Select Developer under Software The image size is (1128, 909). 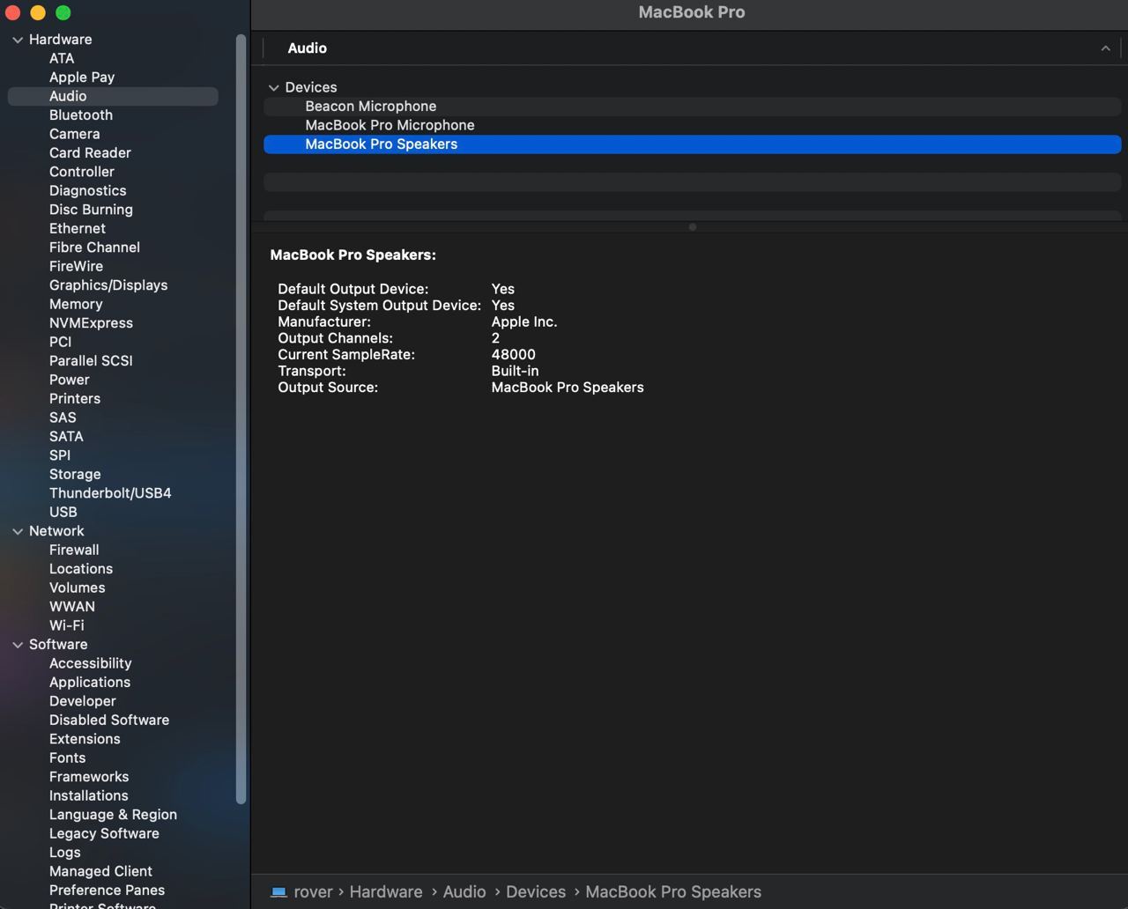[x=83, y=702]
